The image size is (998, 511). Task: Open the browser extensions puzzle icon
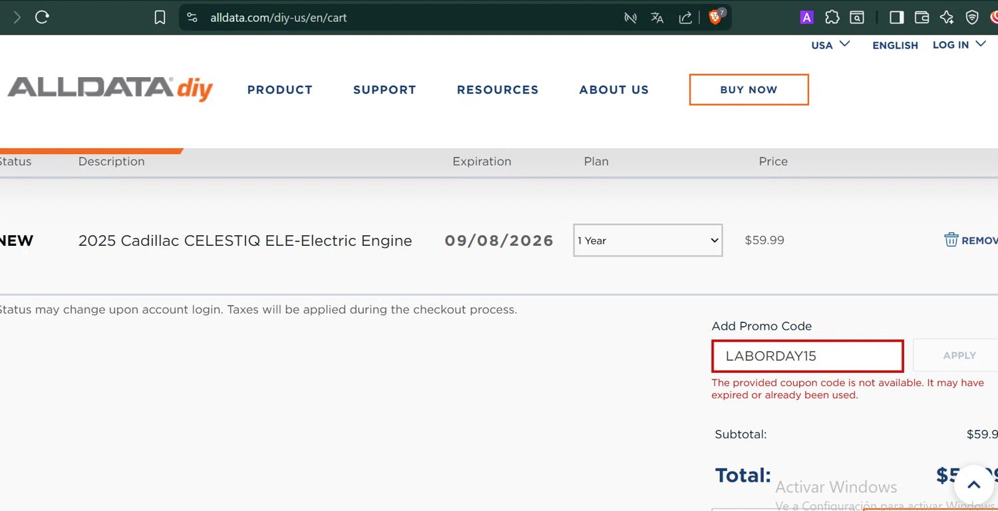(832, 18)
